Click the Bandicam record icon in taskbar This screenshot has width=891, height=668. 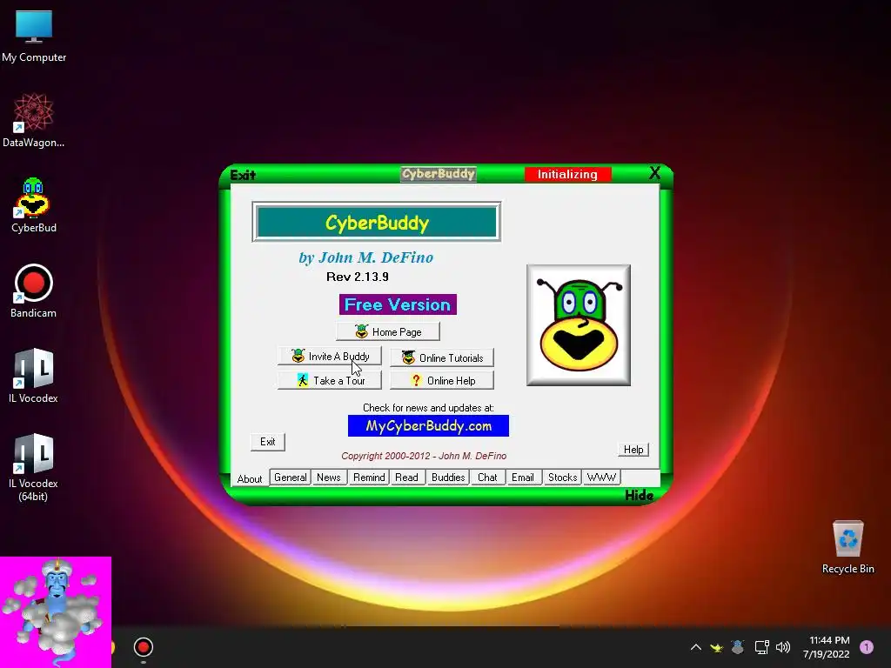tap(144, 647)
